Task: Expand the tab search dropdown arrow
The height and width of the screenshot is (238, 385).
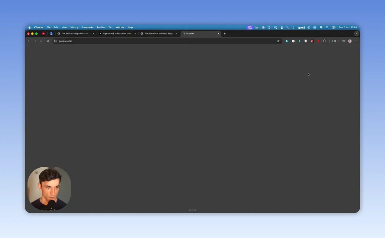Action: pyautogui.click(x=356, y=34)
